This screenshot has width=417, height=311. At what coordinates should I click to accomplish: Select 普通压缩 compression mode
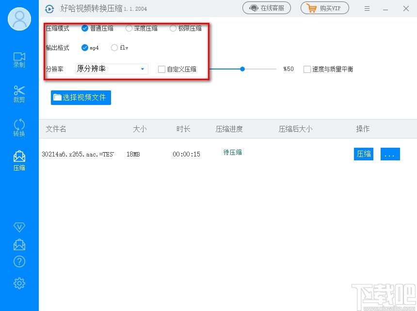pos(97,28)
